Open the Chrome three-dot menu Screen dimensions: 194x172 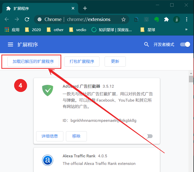(187, 20)
